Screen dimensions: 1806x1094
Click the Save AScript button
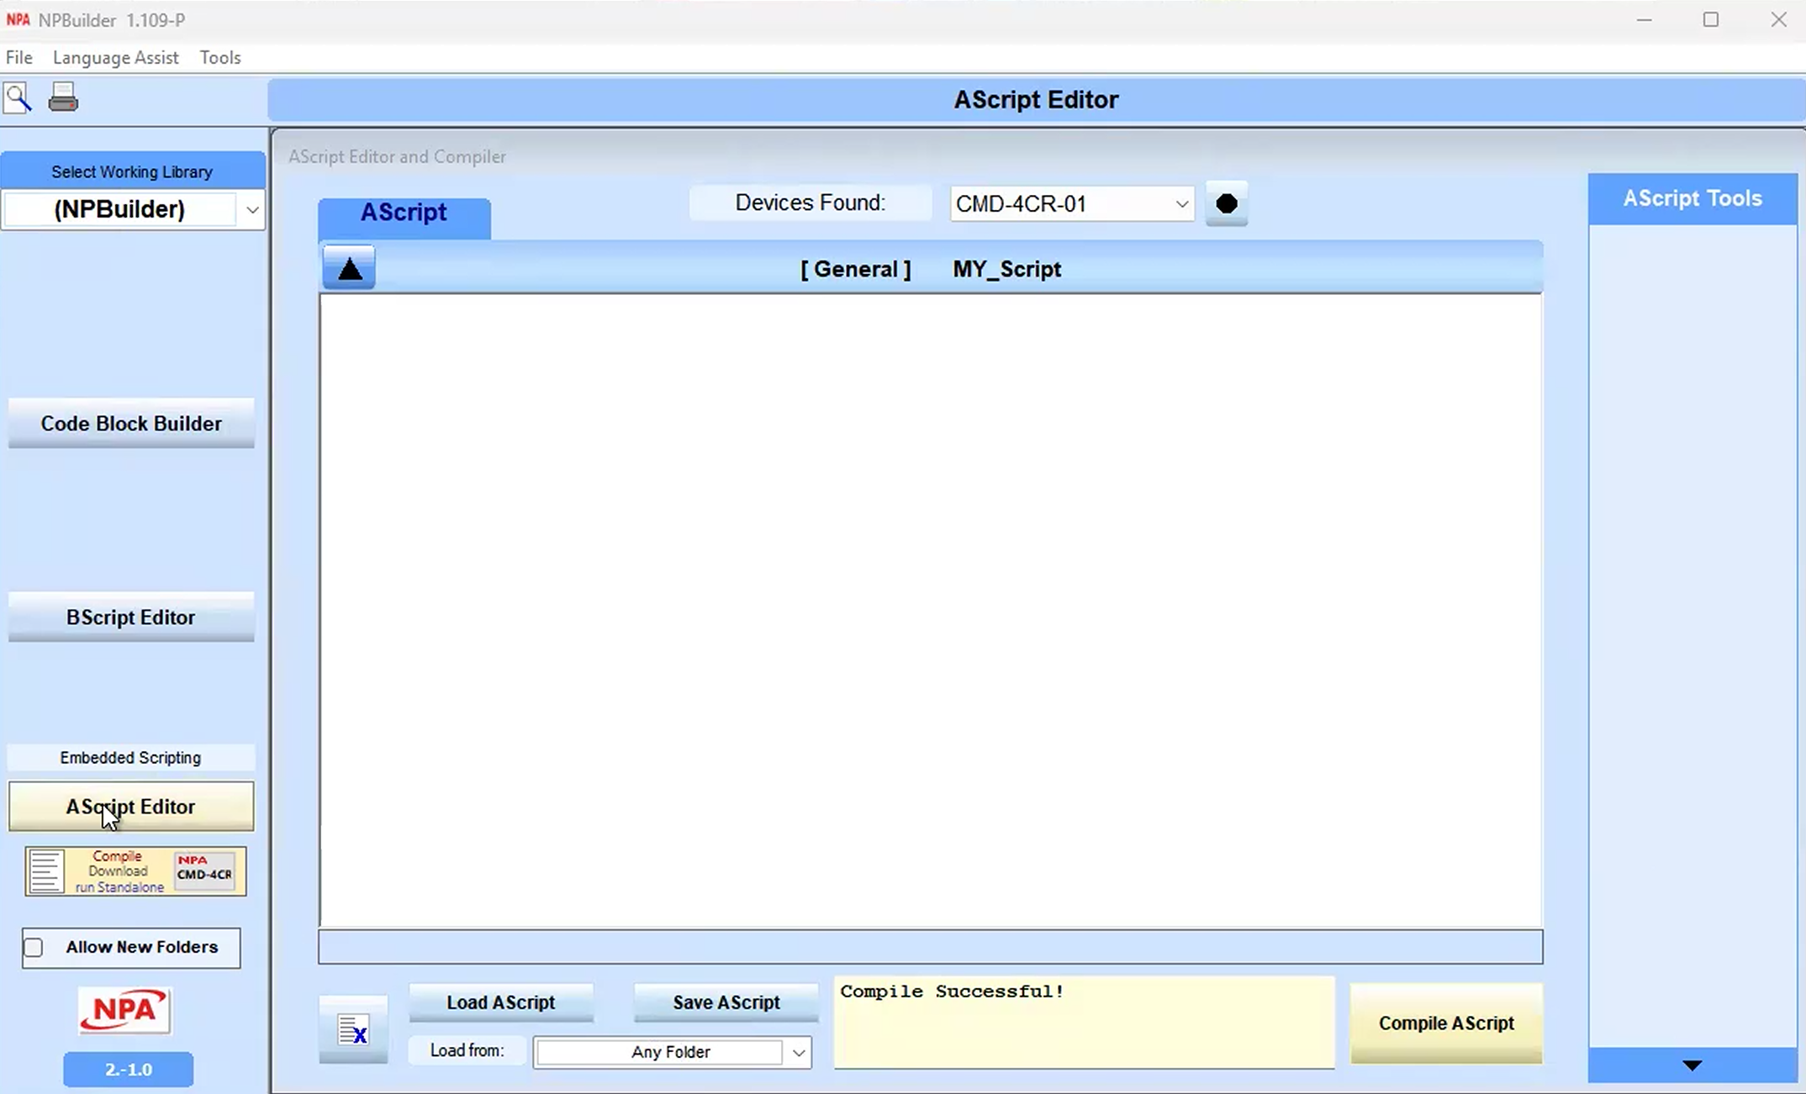726,1002
